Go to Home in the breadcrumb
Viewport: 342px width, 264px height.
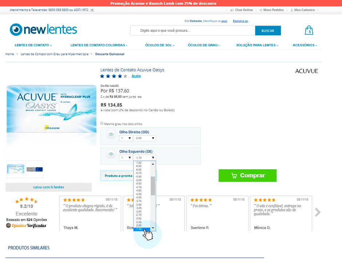pos(9,54)
